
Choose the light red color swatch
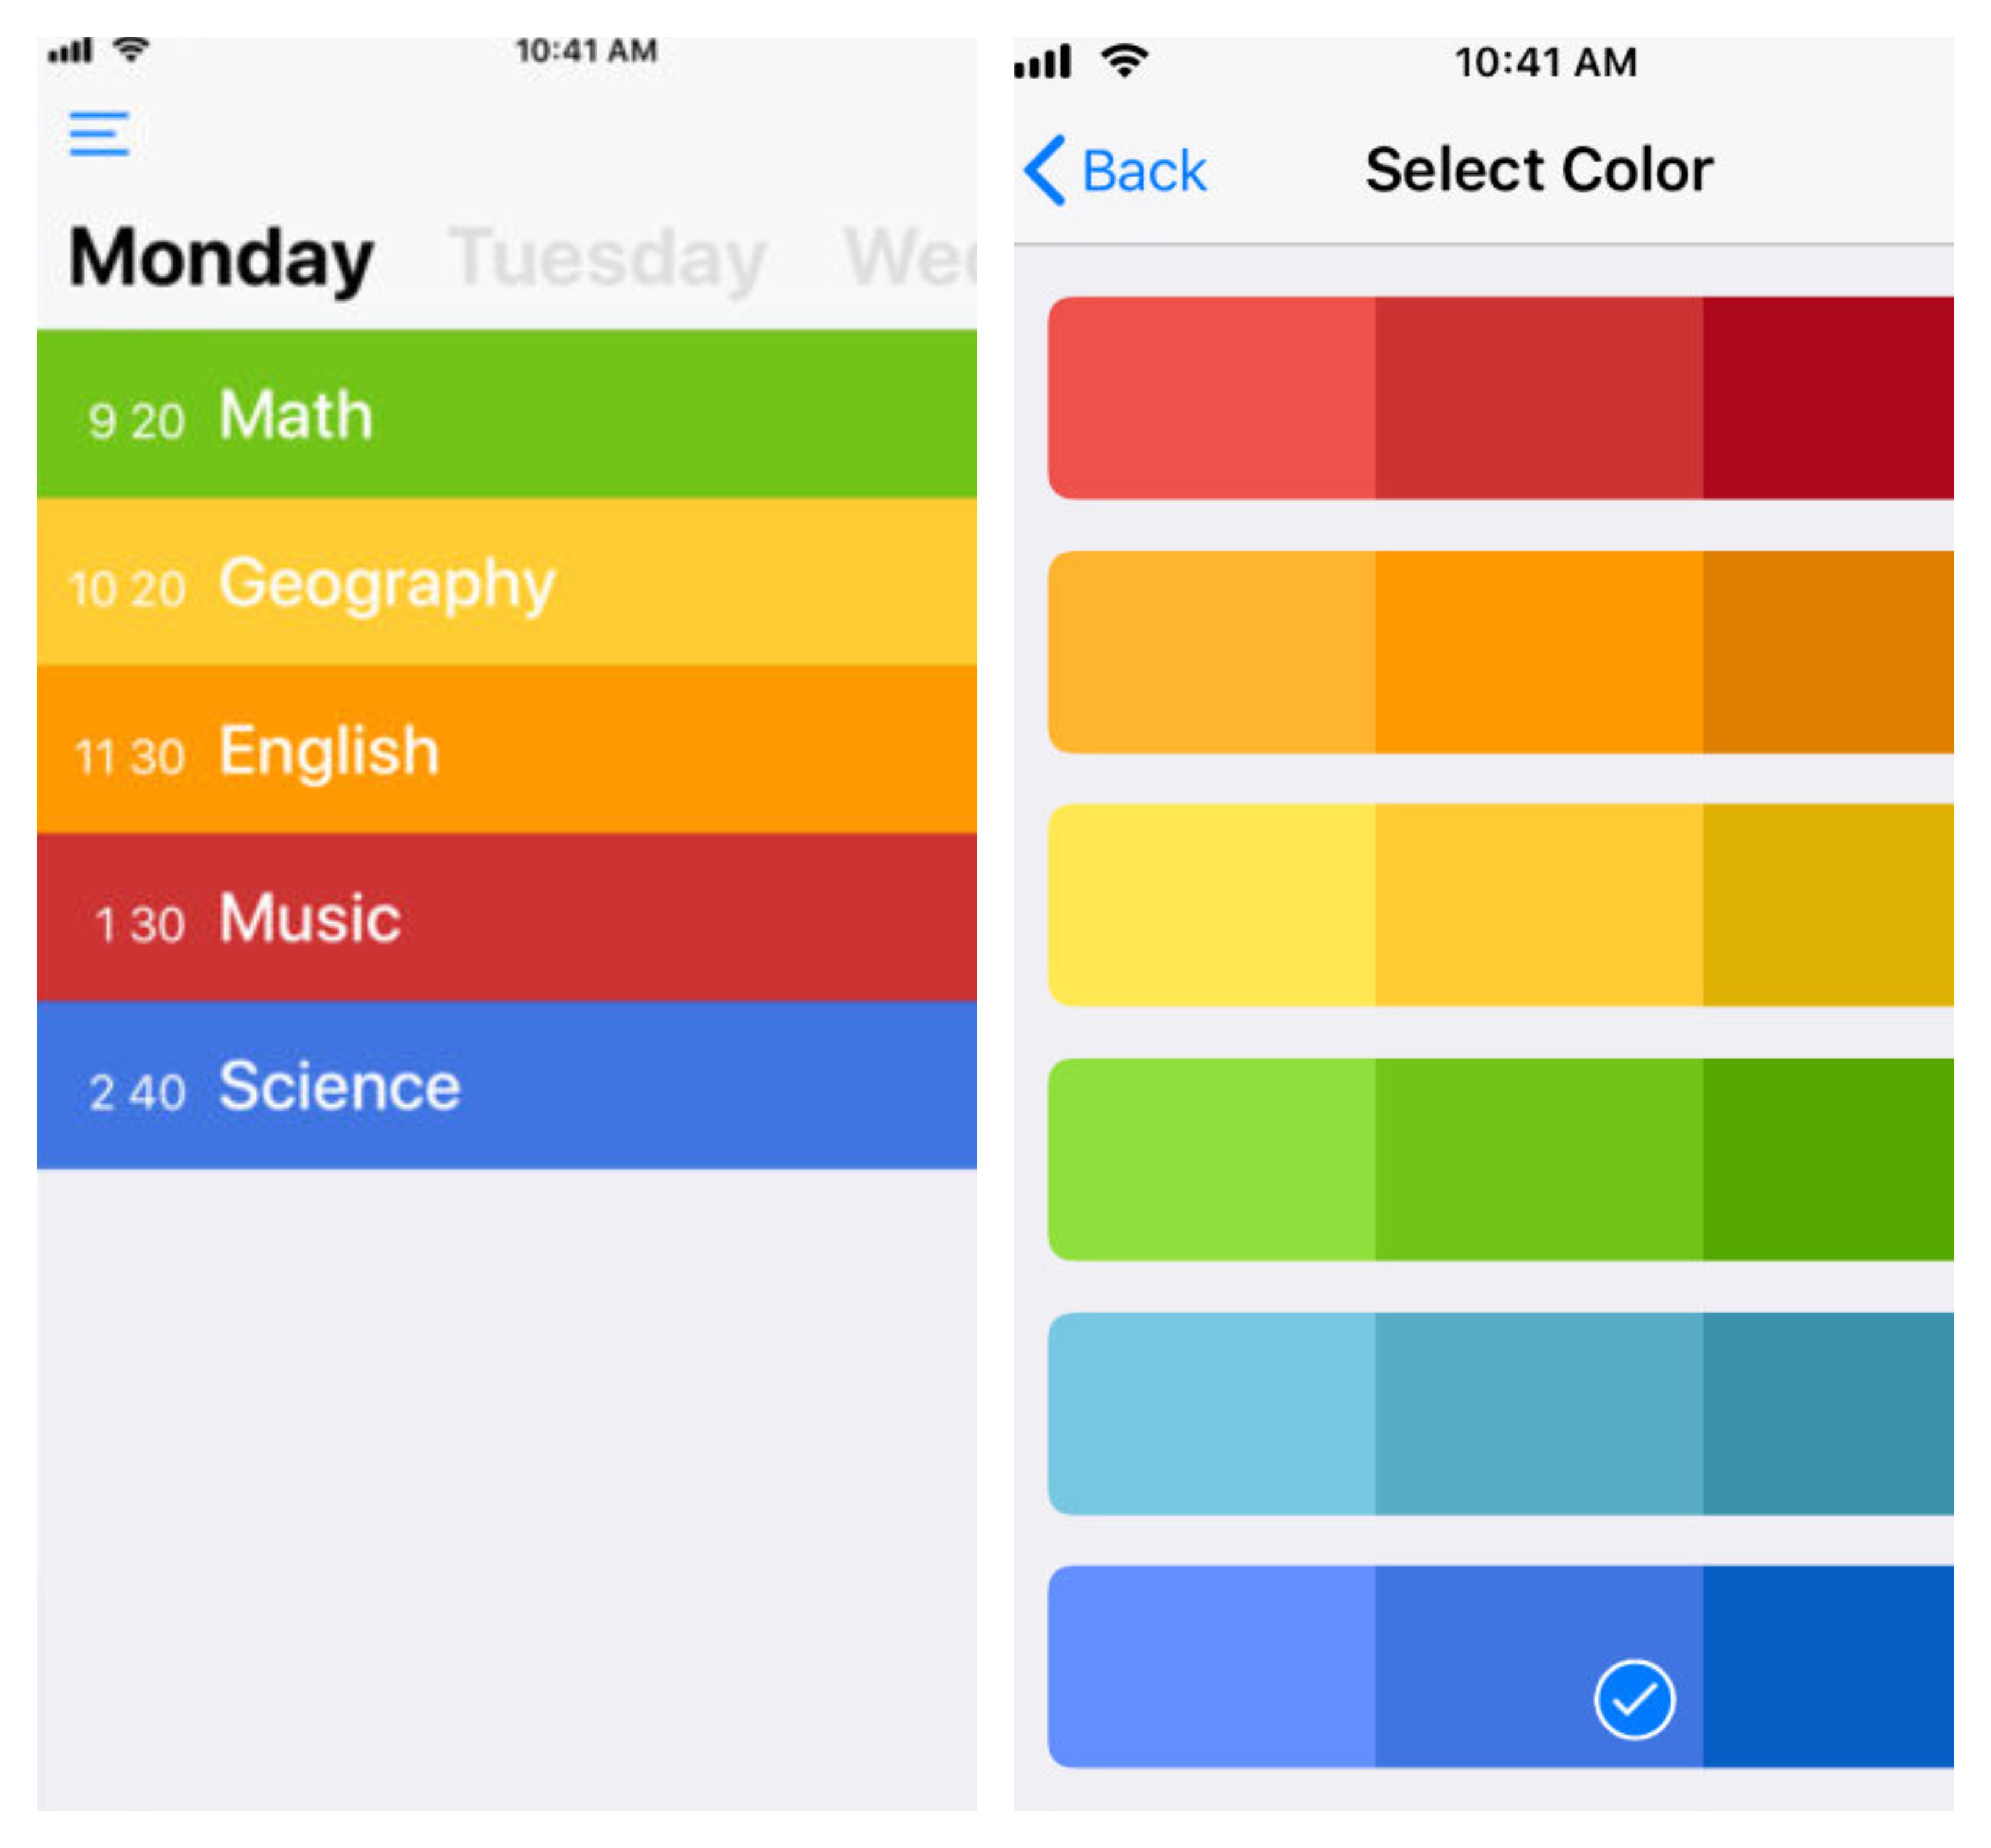(x=1211, y=398)
